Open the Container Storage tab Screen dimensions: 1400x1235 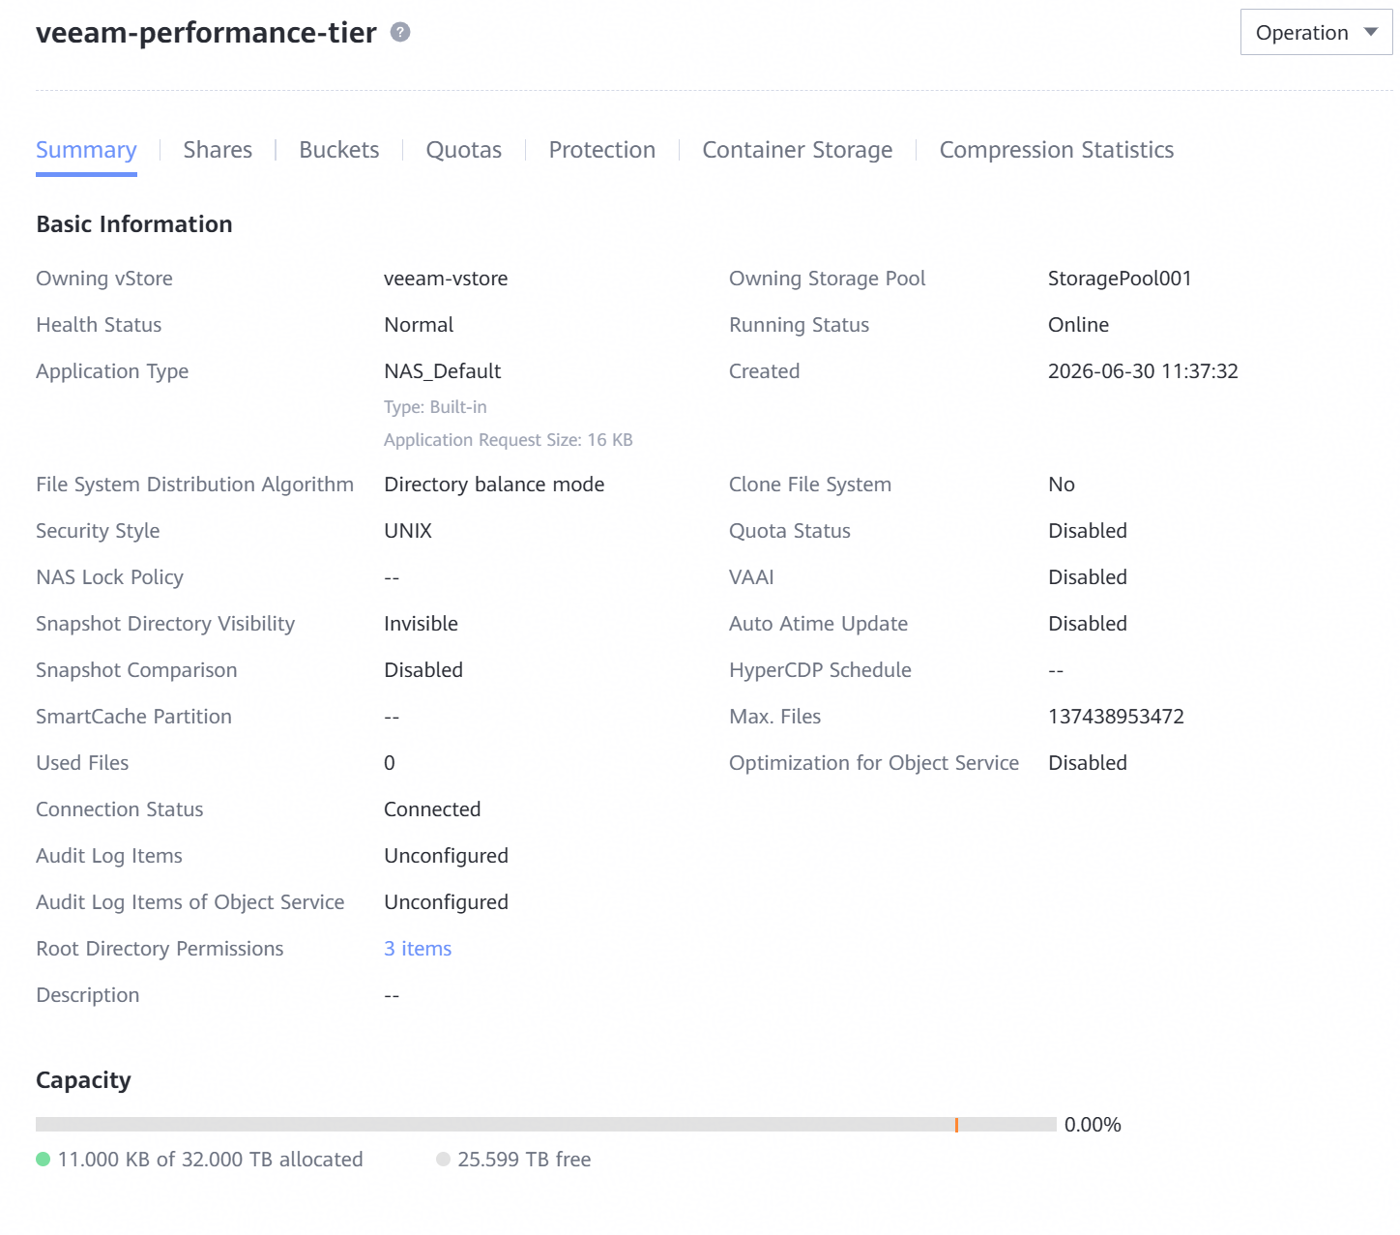click(798, 150)
